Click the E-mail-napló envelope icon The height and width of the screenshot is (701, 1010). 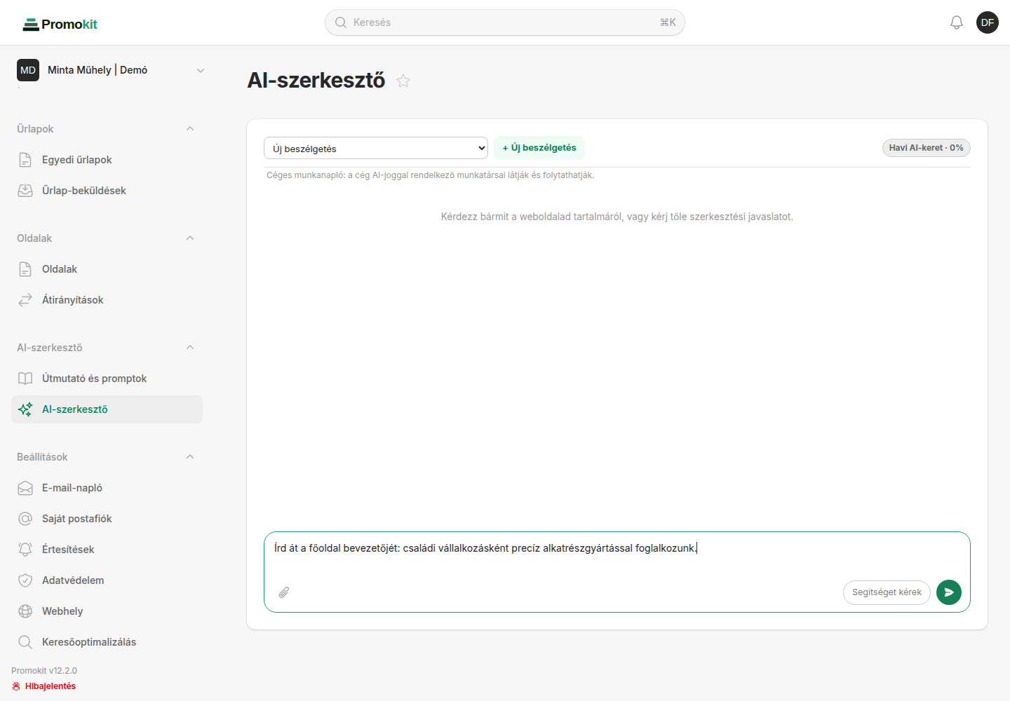(x=25, y=488)
